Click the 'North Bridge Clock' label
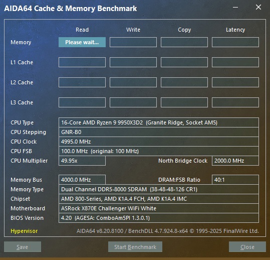 [183, 161]
